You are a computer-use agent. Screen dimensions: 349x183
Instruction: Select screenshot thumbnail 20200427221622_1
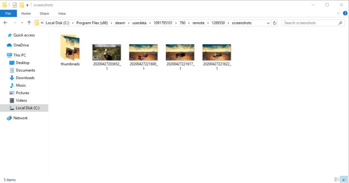pyautogui.click(x=217, y=52)
